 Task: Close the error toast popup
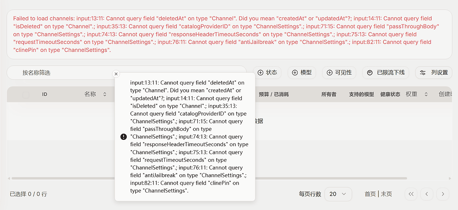[x=116, y=74]
